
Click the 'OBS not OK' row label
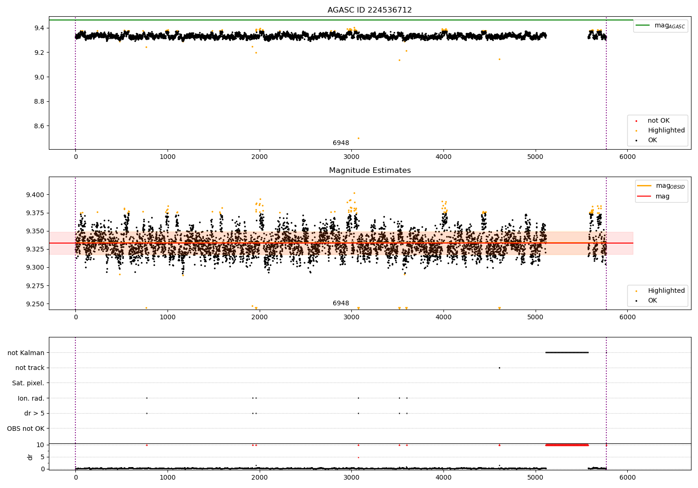point(26,429)
